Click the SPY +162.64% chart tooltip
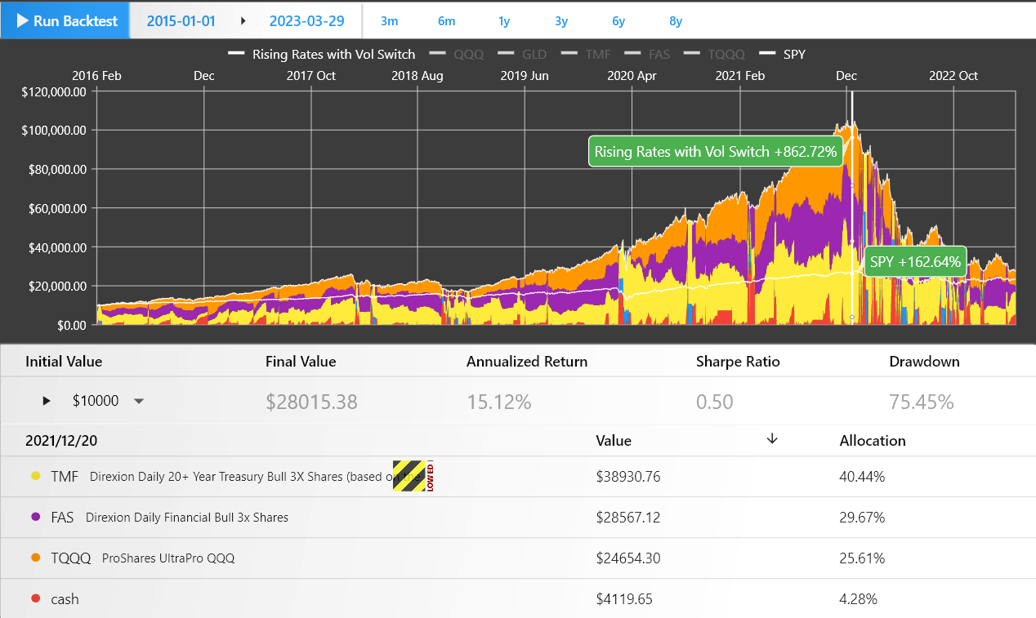 [x=914, y=262]
